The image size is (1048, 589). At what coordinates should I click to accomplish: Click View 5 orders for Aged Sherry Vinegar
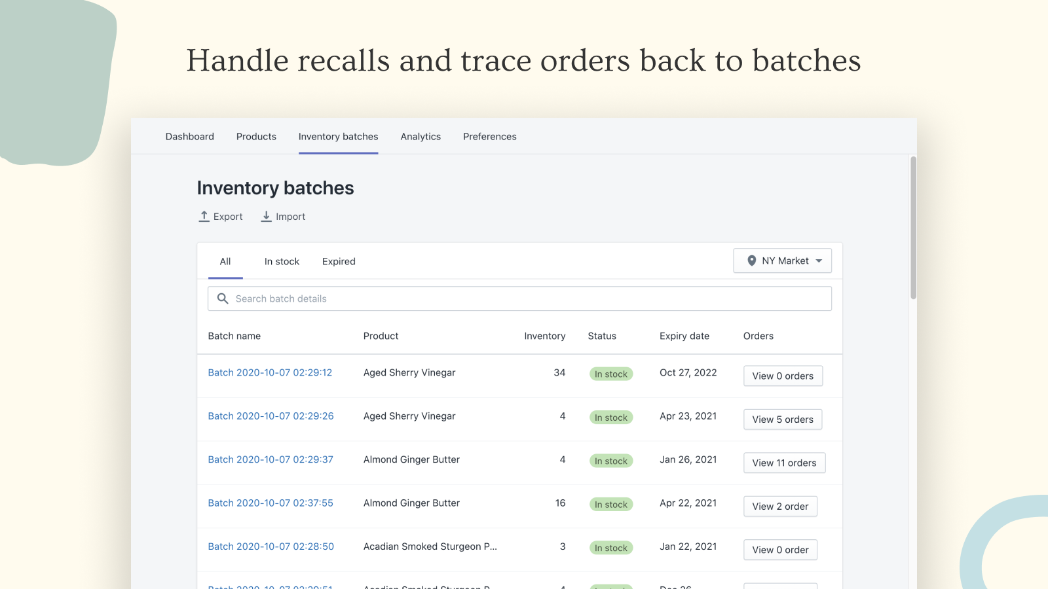click(x=782, y=419)
